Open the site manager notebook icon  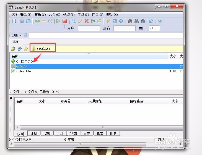click(x=14, y=21)
